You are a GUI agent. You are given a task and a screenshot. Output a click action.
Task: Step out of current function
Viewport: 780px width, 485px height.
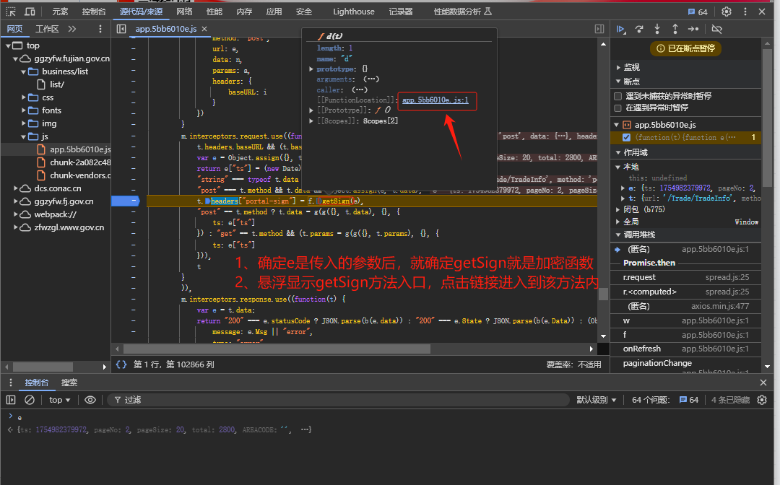pyautogui.click(x=675, y=29)
